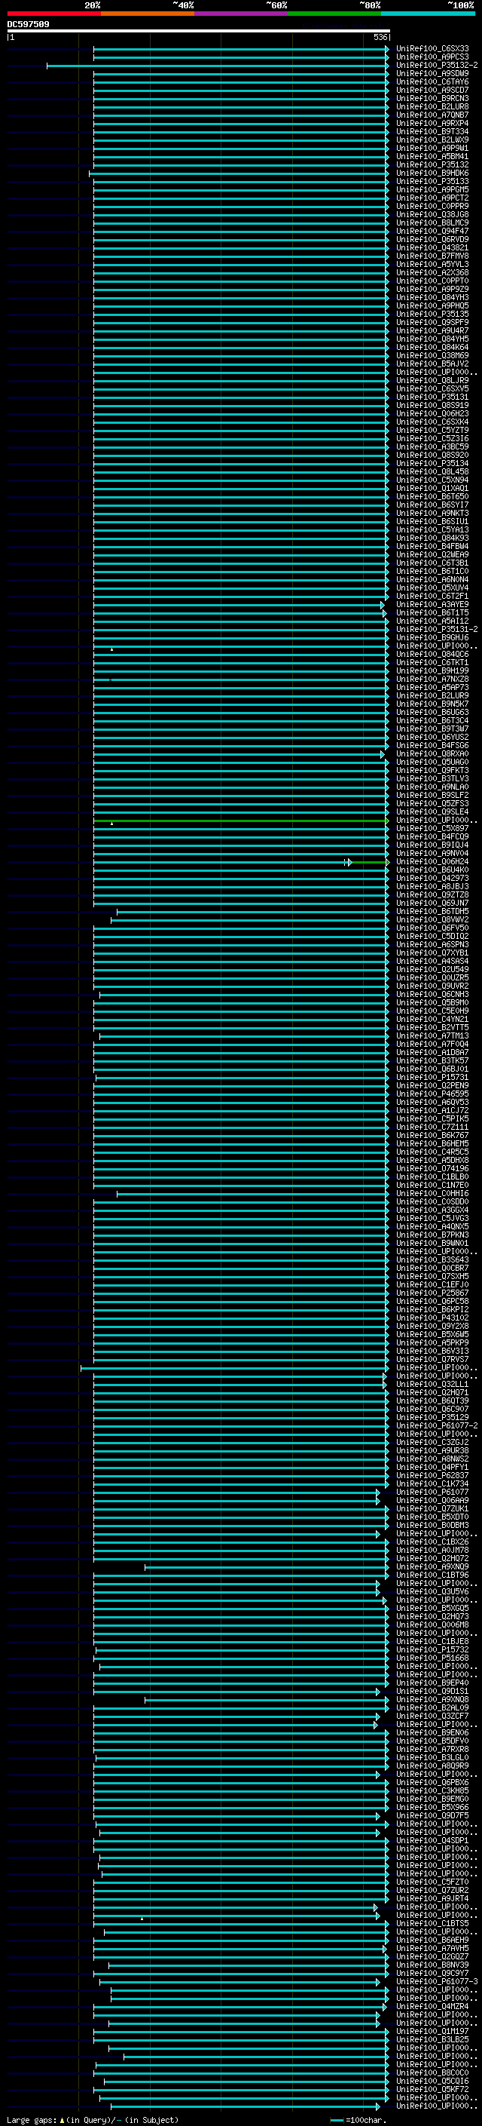
Task: Click the red 20% identity legend segment
Action: click(x=53, y=14)
